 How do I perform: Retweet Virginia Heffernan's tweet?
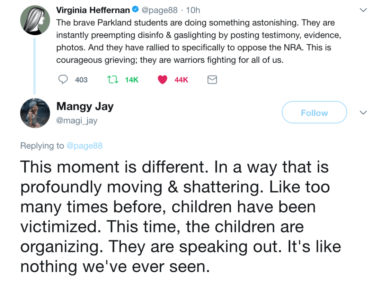coord(112,80)
